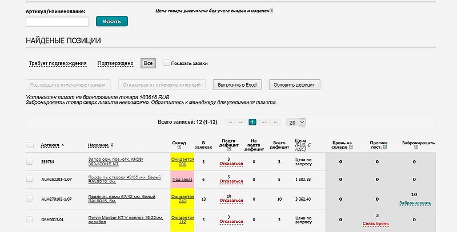Click the Артикул/наименование search input field
This screenshot has height=232, width=457.
pyautogui.click(x=58, y=22)
